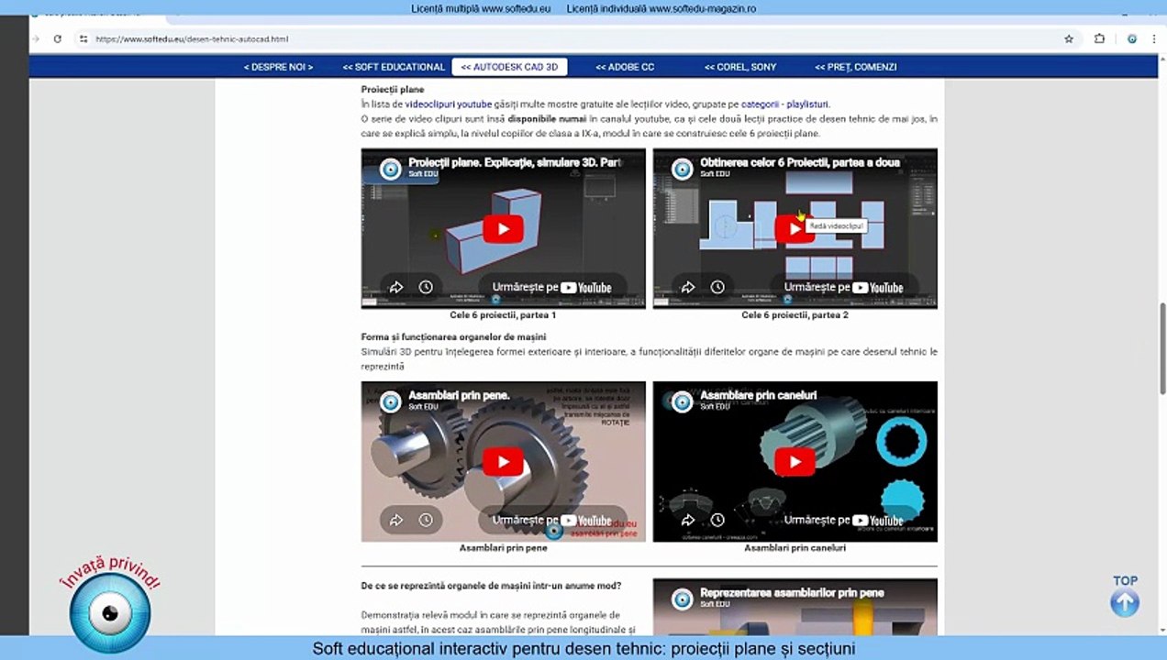Open the COREL, SONY menu item
Screen dimensions: 1167x660
[x=740, y=67]
